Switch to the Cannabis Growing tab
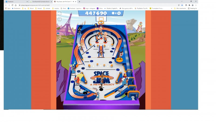Image resolution: width=216 pixels, height=122 pixels. pyautogui.click(x=40, y=2)
